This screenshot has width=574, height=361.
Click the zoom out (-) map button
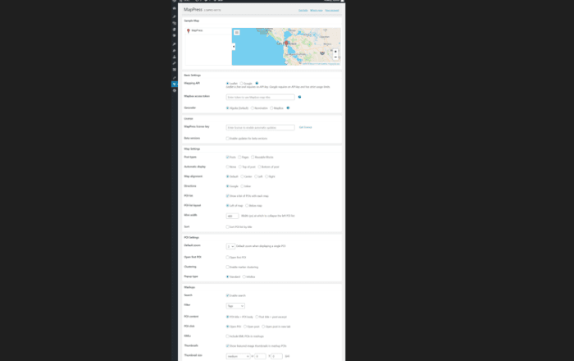(335, 57)
